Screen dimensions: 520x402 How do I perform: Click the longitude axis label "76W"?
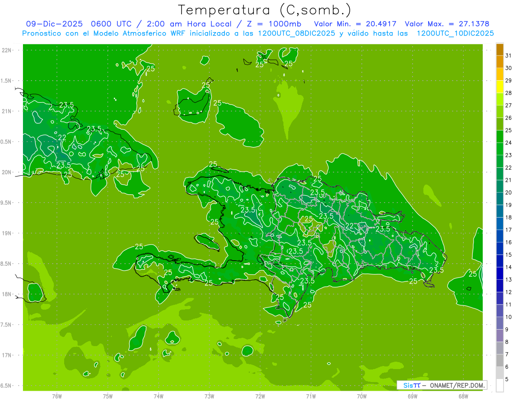57,395
